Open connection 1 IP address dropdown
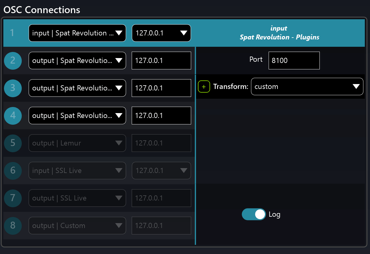 (x=161, y=33)
